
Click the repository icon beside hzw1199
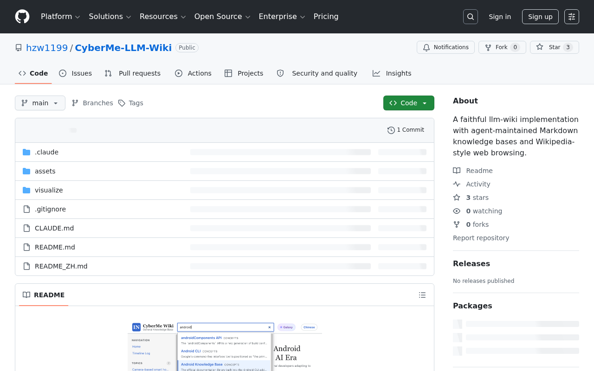point(19,48)
